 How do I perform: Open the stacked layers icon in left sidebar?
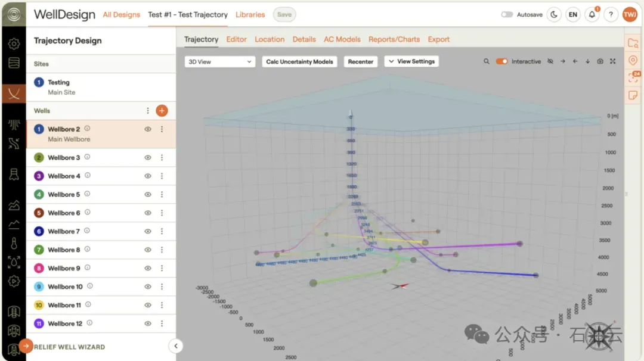pos(14,63)
